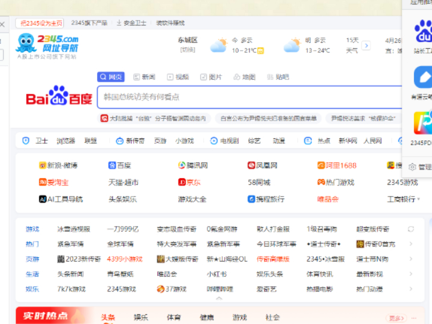The height and width of the screenshot is (324, 432).
Task: Open the 4399小游戏 link
Action: point(125,260)
